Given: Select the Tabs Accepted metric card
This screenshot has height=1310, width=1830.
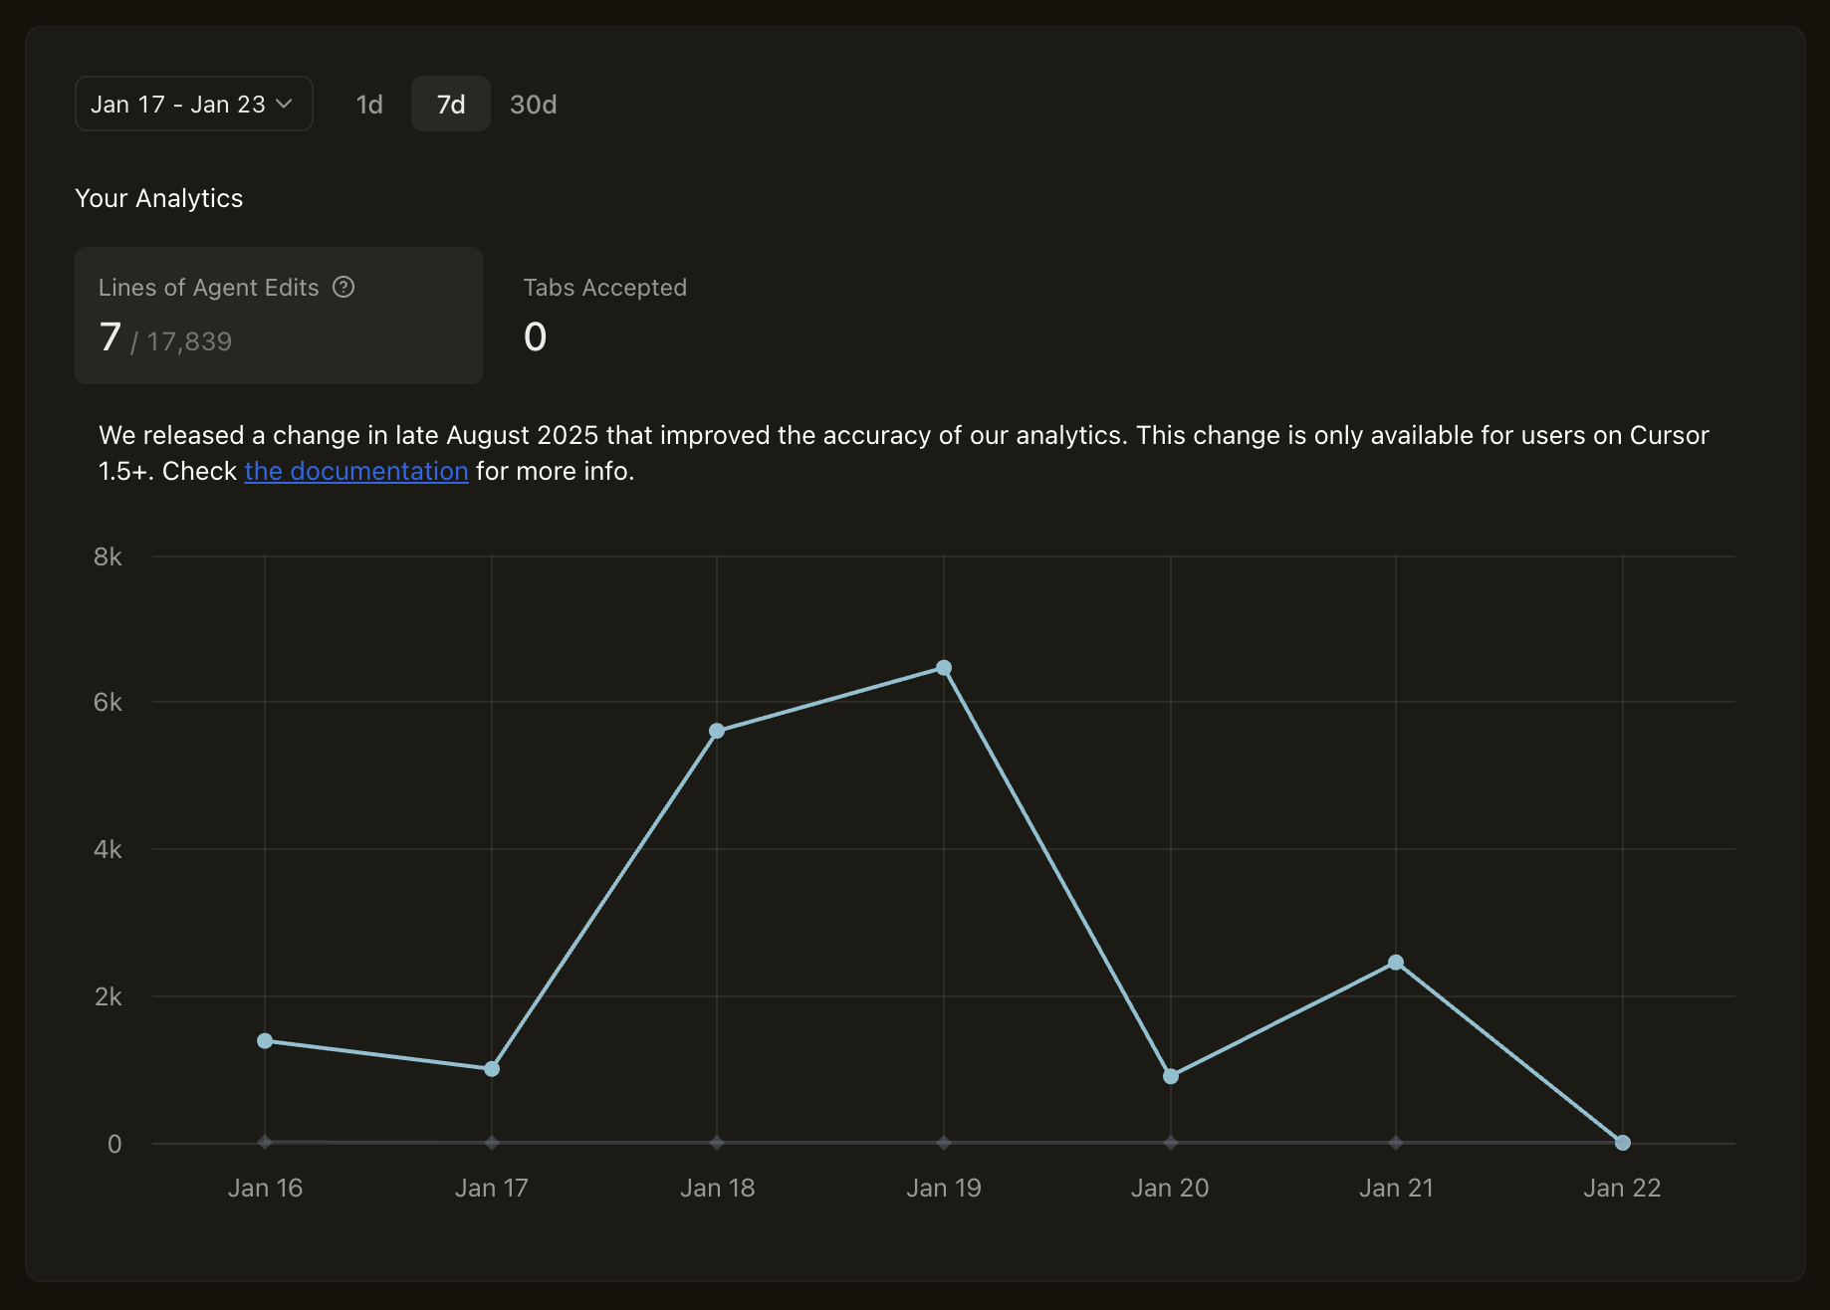Looking at the screenshot, I should [604, 316].
